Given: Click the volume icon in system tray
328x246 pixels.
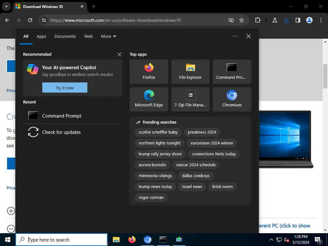Looking at the screenshot, I should (286, 240).
